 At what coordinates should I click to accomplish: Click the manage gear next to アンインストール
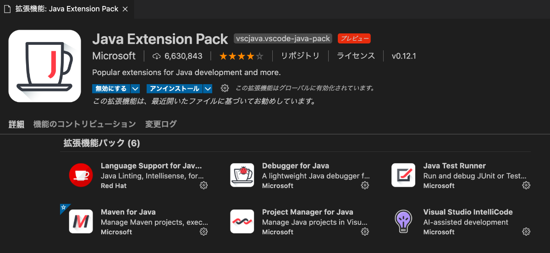tap(225, 88)
